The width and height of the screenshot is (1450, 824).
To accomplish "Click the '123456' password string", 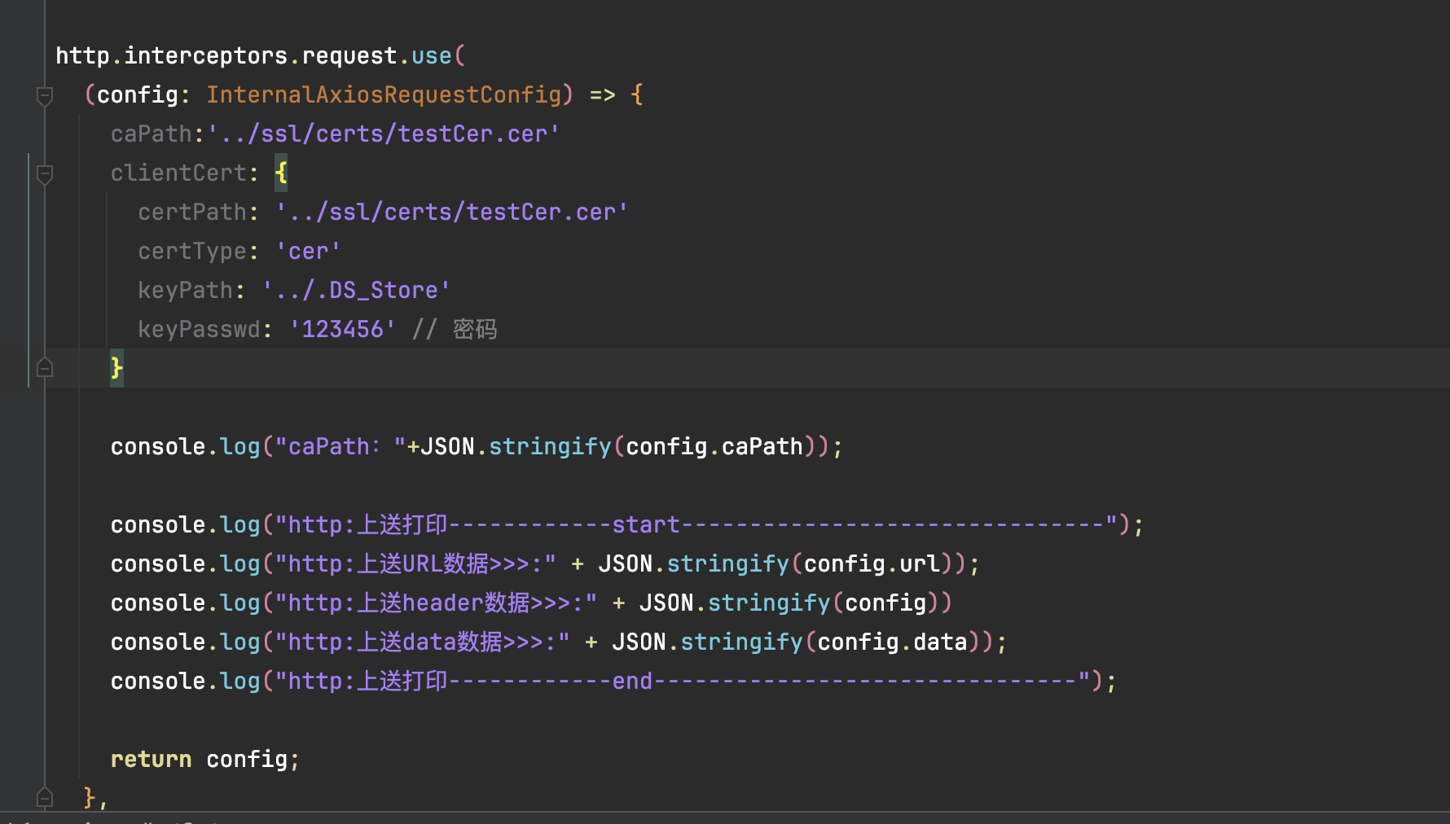I will [x=342, y=329].
